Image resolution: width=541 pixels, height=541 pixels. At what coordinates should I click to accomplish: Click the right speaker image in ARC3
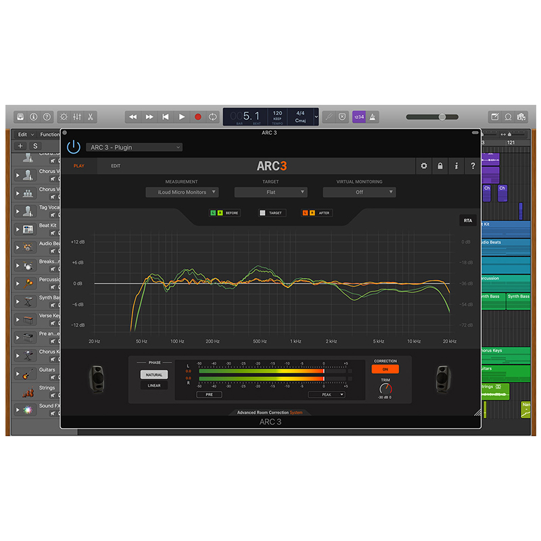[x=443, y=379]
